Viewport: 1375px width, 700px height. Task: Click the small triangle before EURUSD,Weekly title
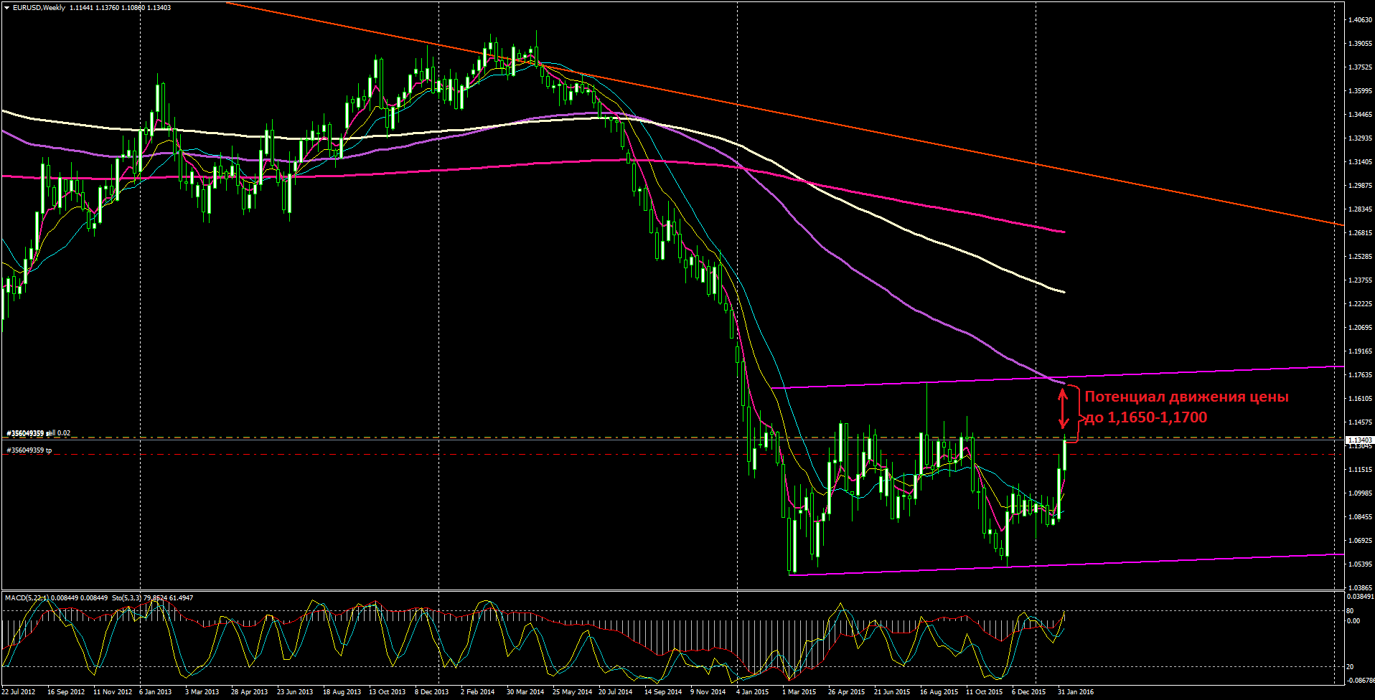click(6, 8)
